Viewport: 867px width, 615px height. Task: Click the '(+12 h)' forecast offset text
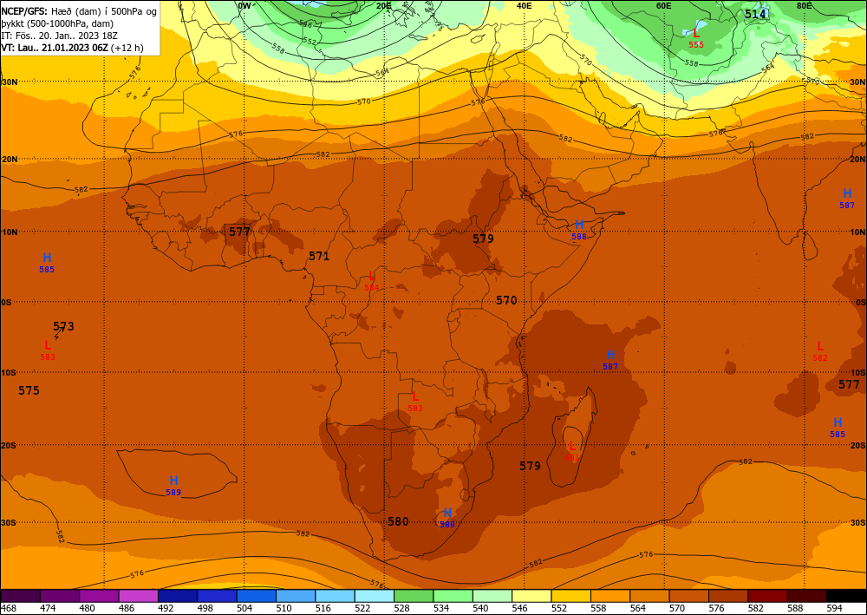pos(127,48)
